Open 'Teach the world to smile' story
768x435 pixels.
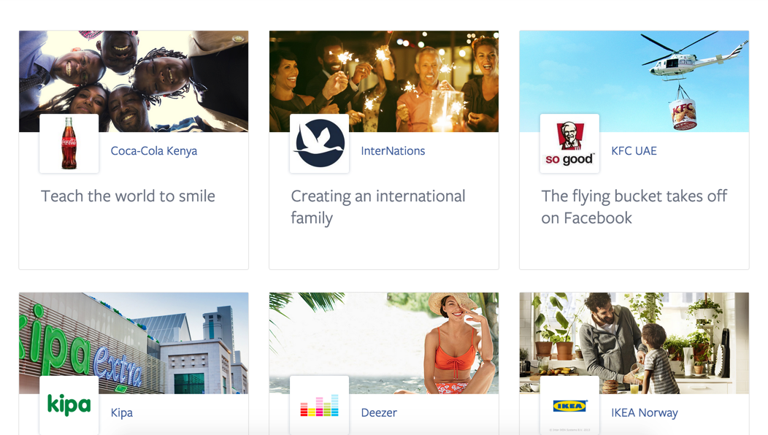128,196
